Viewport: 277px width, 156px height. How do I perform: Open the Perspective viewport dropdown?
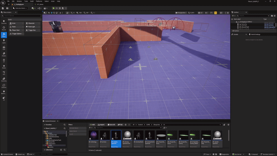click(181, 12)
